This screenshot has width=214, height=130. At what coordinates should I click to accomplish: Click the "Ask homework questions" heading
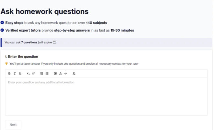(44, 11)
